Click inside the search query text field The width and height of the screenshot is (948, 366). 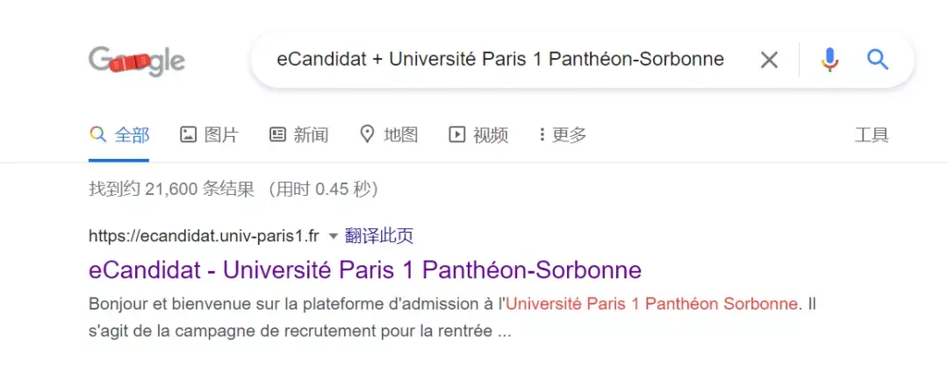click(x=500, y=60)
